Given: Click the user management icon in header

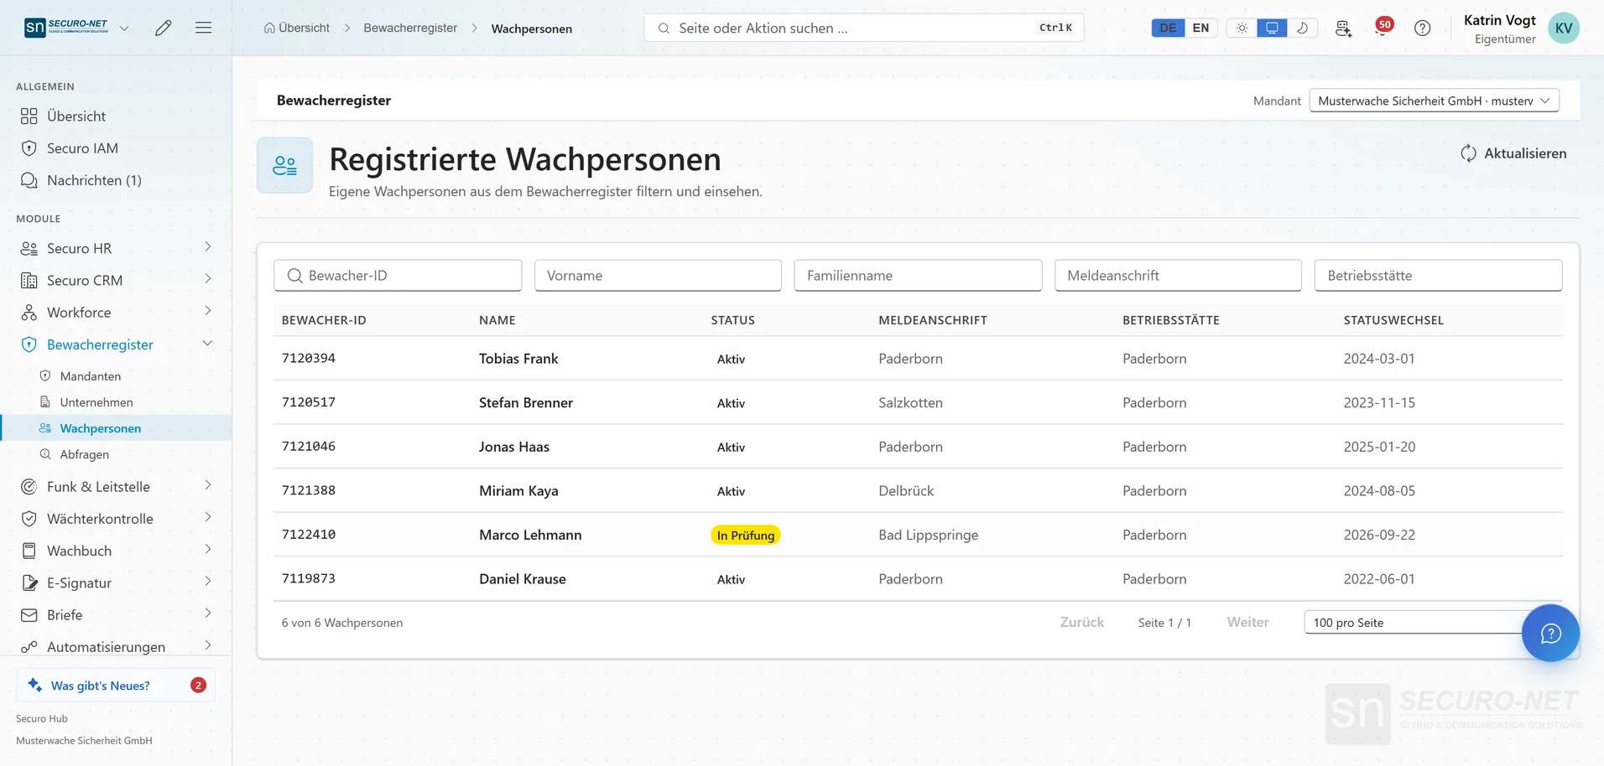Looking at the screenshot, I should (1343, 28).
